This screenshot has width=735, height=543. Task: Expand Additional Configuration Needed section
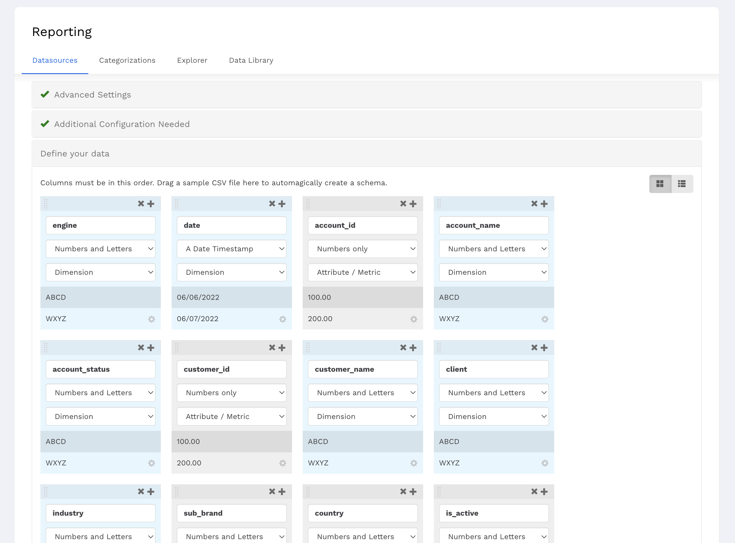(122, 124)
